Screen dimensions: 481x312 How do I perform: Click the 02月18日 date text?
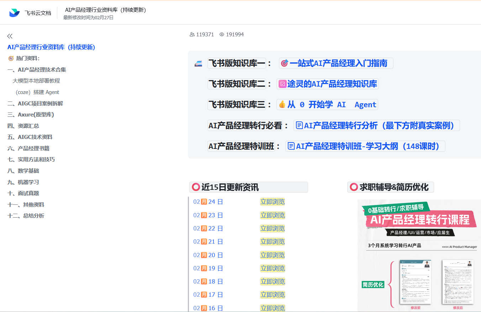click(x=208, y=281)
